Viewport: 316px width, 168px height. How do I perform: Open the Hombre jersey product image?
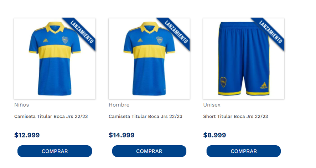(x=149, y=58)
